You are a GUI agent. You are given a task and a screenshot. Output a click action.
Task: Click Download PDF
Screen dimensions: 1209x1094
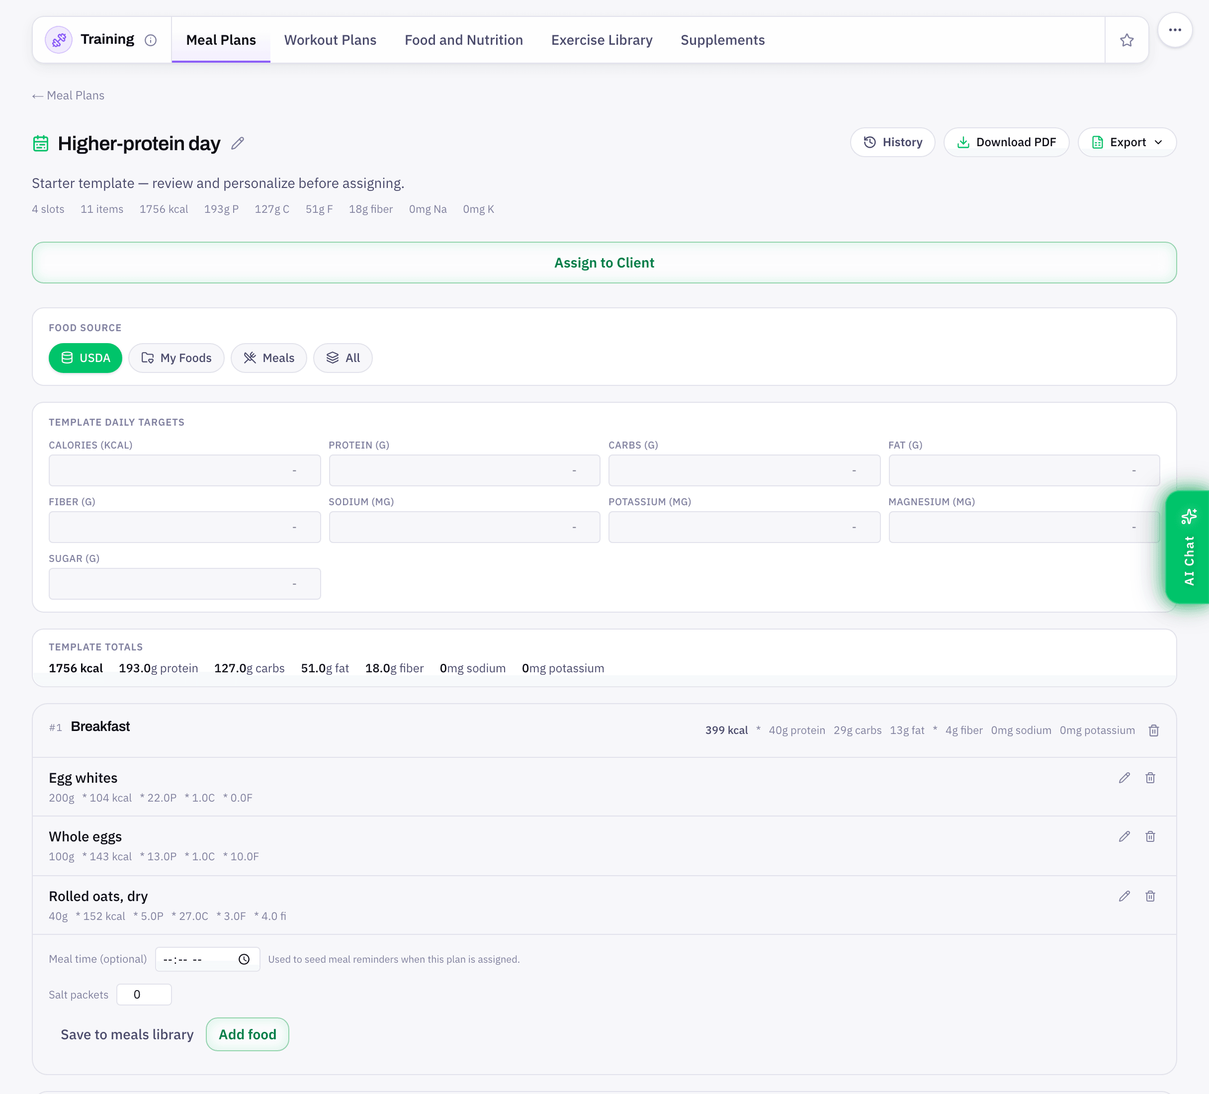click(x=1006, y=142)
